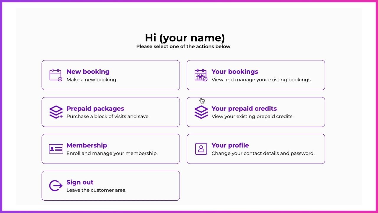The height and width of the screenshot is (213, 378).
Task: Click the calendar-plus New booking icon
Action: (56, 75)
